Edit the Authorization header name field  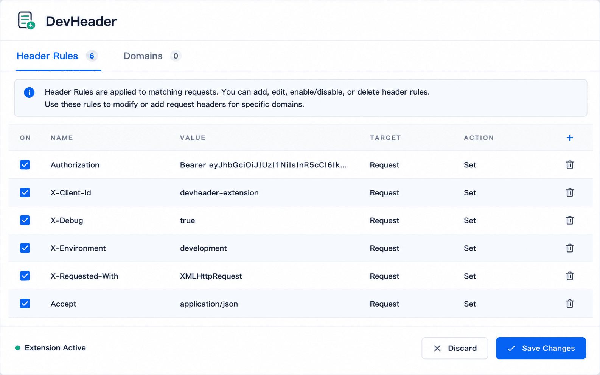pos(75,165)
